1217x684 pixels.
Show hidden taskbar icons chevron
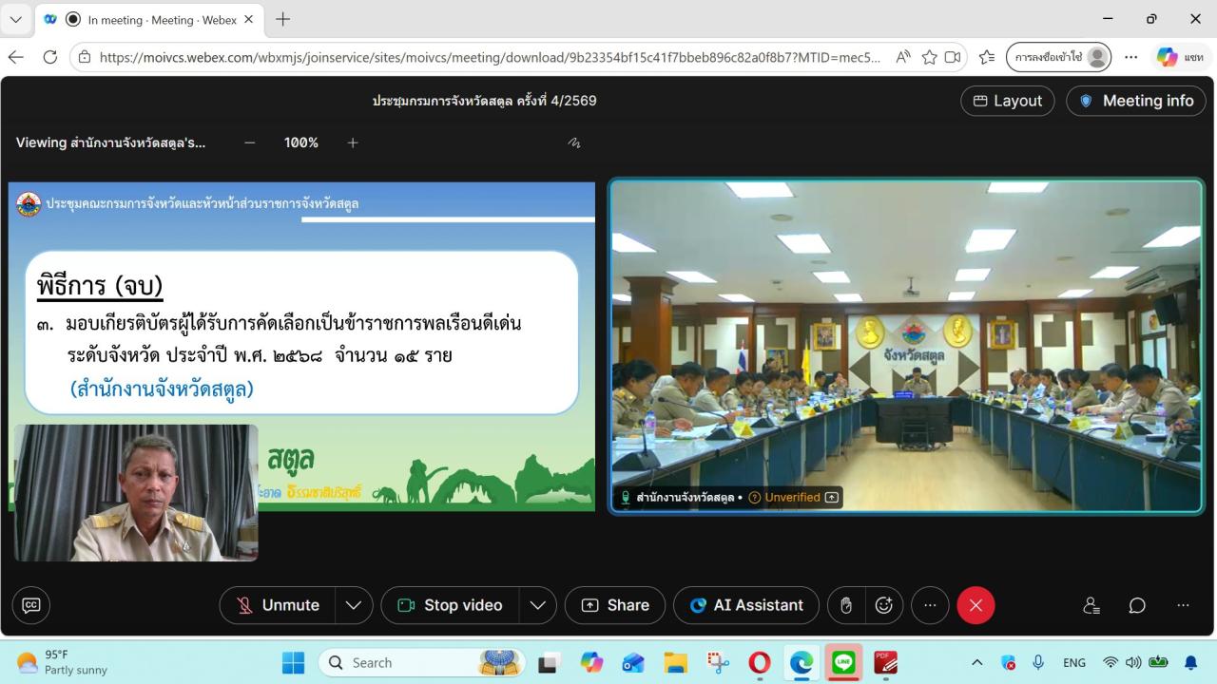pyautogui.click(x=976, y=662)
